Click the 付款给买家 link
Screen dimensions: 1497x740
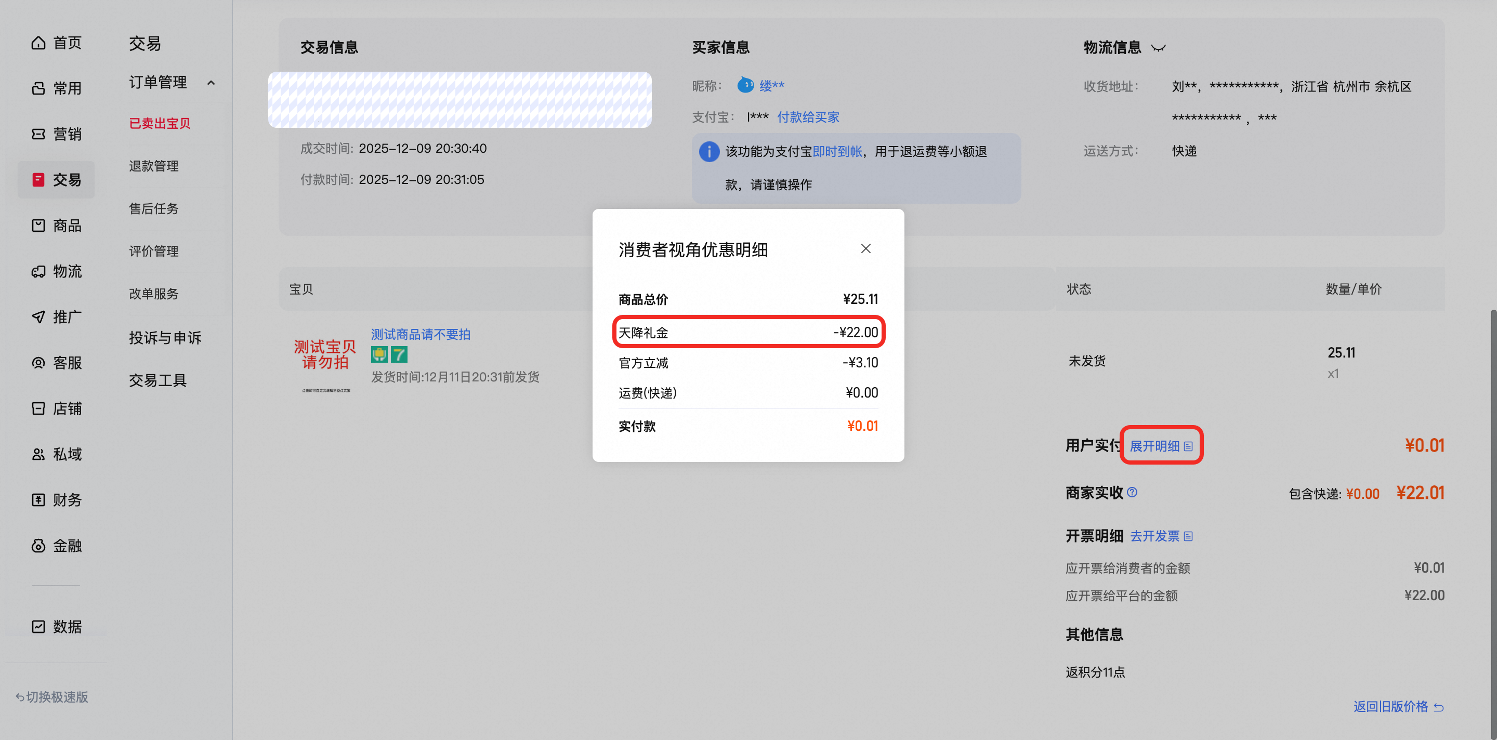(x=808, y=117)
